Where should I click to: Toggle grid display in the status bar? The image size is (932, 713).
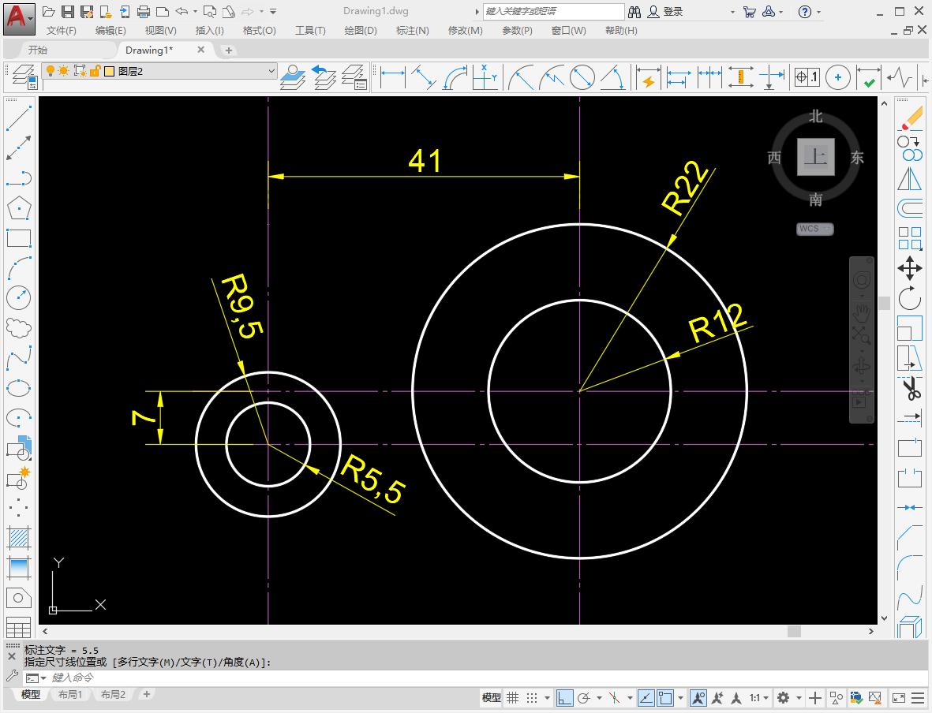pyautogui.click(x=513, y=697)
